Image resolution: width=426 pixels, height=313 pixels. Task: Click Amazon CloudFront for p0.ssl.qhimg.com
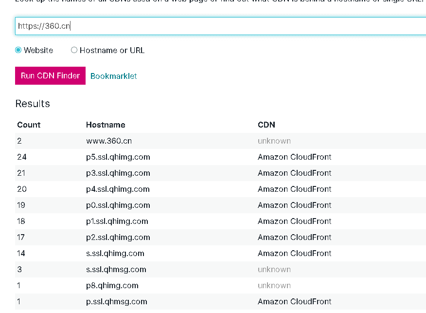(x=295, y=205)
